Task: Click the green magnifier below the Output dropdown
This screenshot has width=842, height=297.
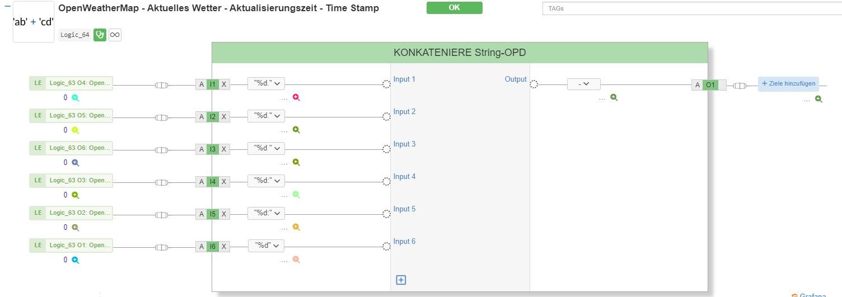Action: [x=614, y=97]
